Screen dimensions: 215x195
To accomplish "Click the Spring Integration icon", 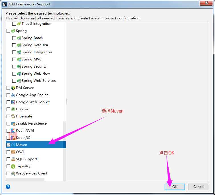I will [19, 52].
